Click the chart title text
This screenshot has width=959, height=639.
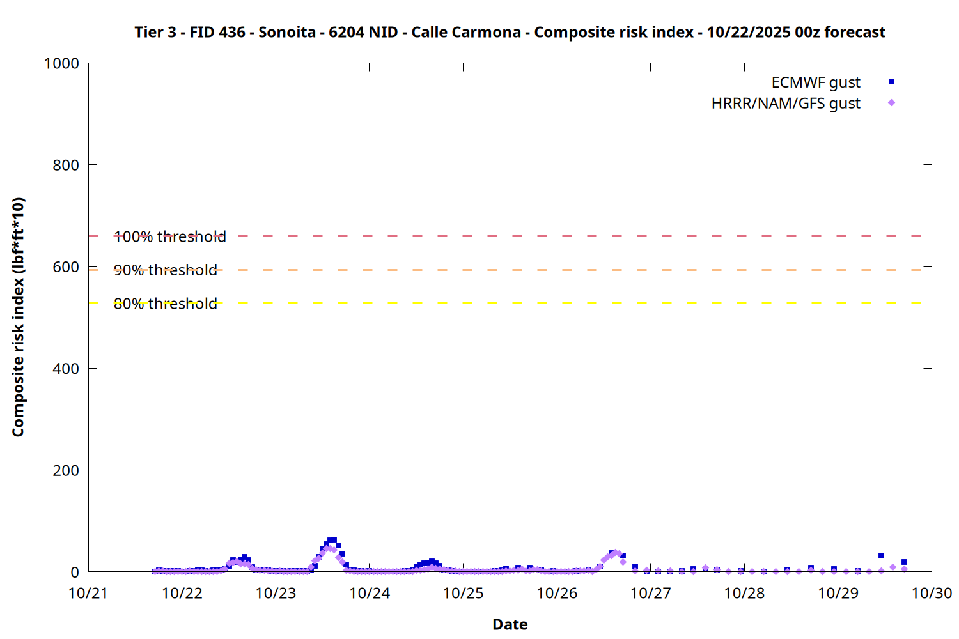pyautogui.click(x=510, y=32)
